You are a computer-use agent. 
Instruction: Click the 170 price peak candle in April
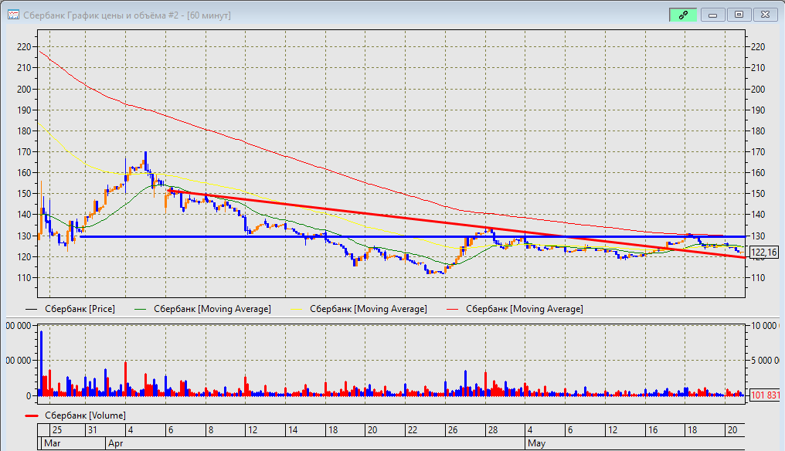[144, 158]
